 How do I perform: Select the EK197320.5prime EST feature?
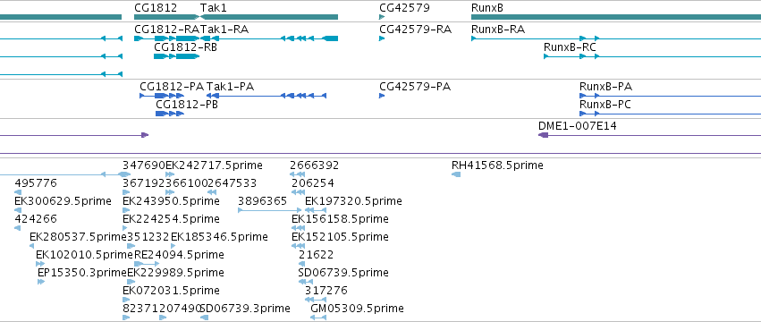coord(316,210)
